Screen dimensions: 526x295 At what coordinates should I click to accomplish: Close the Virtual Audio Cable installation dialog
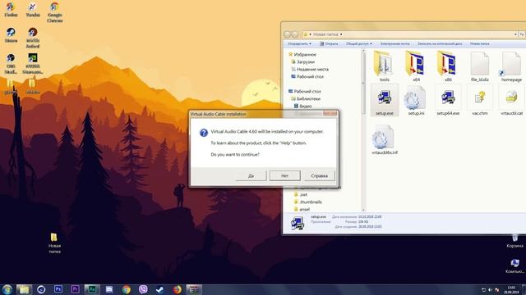click(x=330, y=114)
